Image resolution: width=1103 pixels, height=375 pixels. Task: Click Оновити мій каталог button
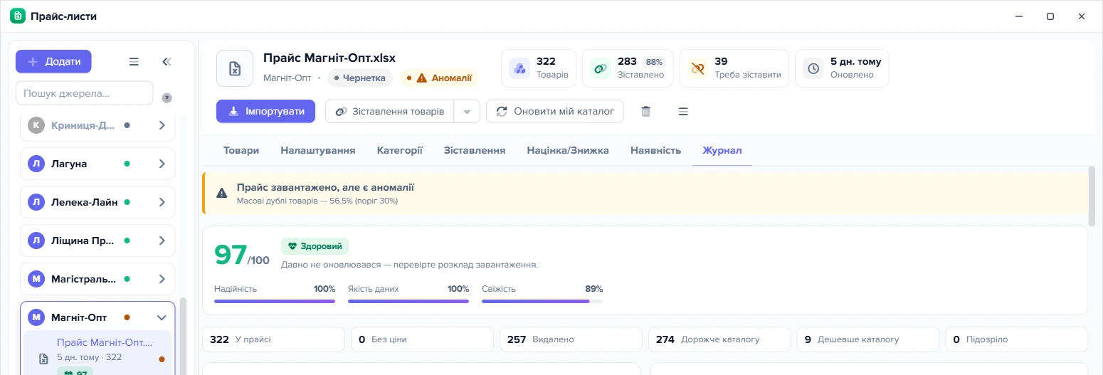[x=555, y=111]
